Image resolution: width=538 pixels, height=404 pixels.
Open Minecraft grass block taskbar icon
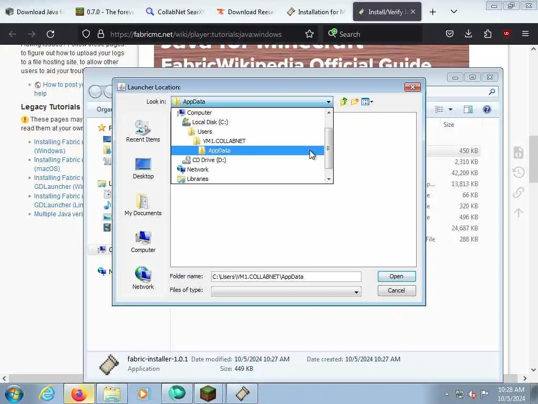208,393
